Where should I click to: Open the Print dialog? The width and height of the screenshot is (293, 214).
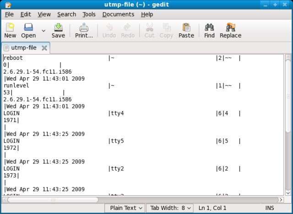pos(84,31)
